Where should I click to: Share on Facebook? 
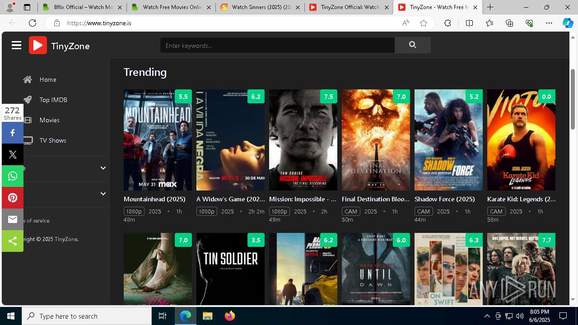tap(13, 133)
